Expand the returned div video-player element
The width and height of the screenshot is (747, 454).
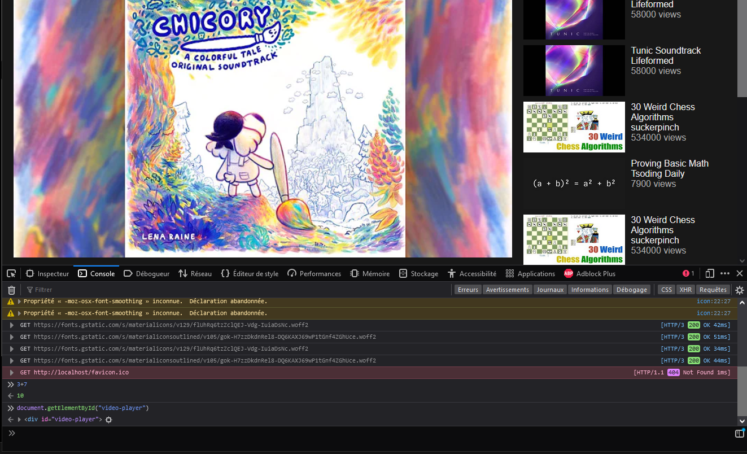[x=20, y=419]
